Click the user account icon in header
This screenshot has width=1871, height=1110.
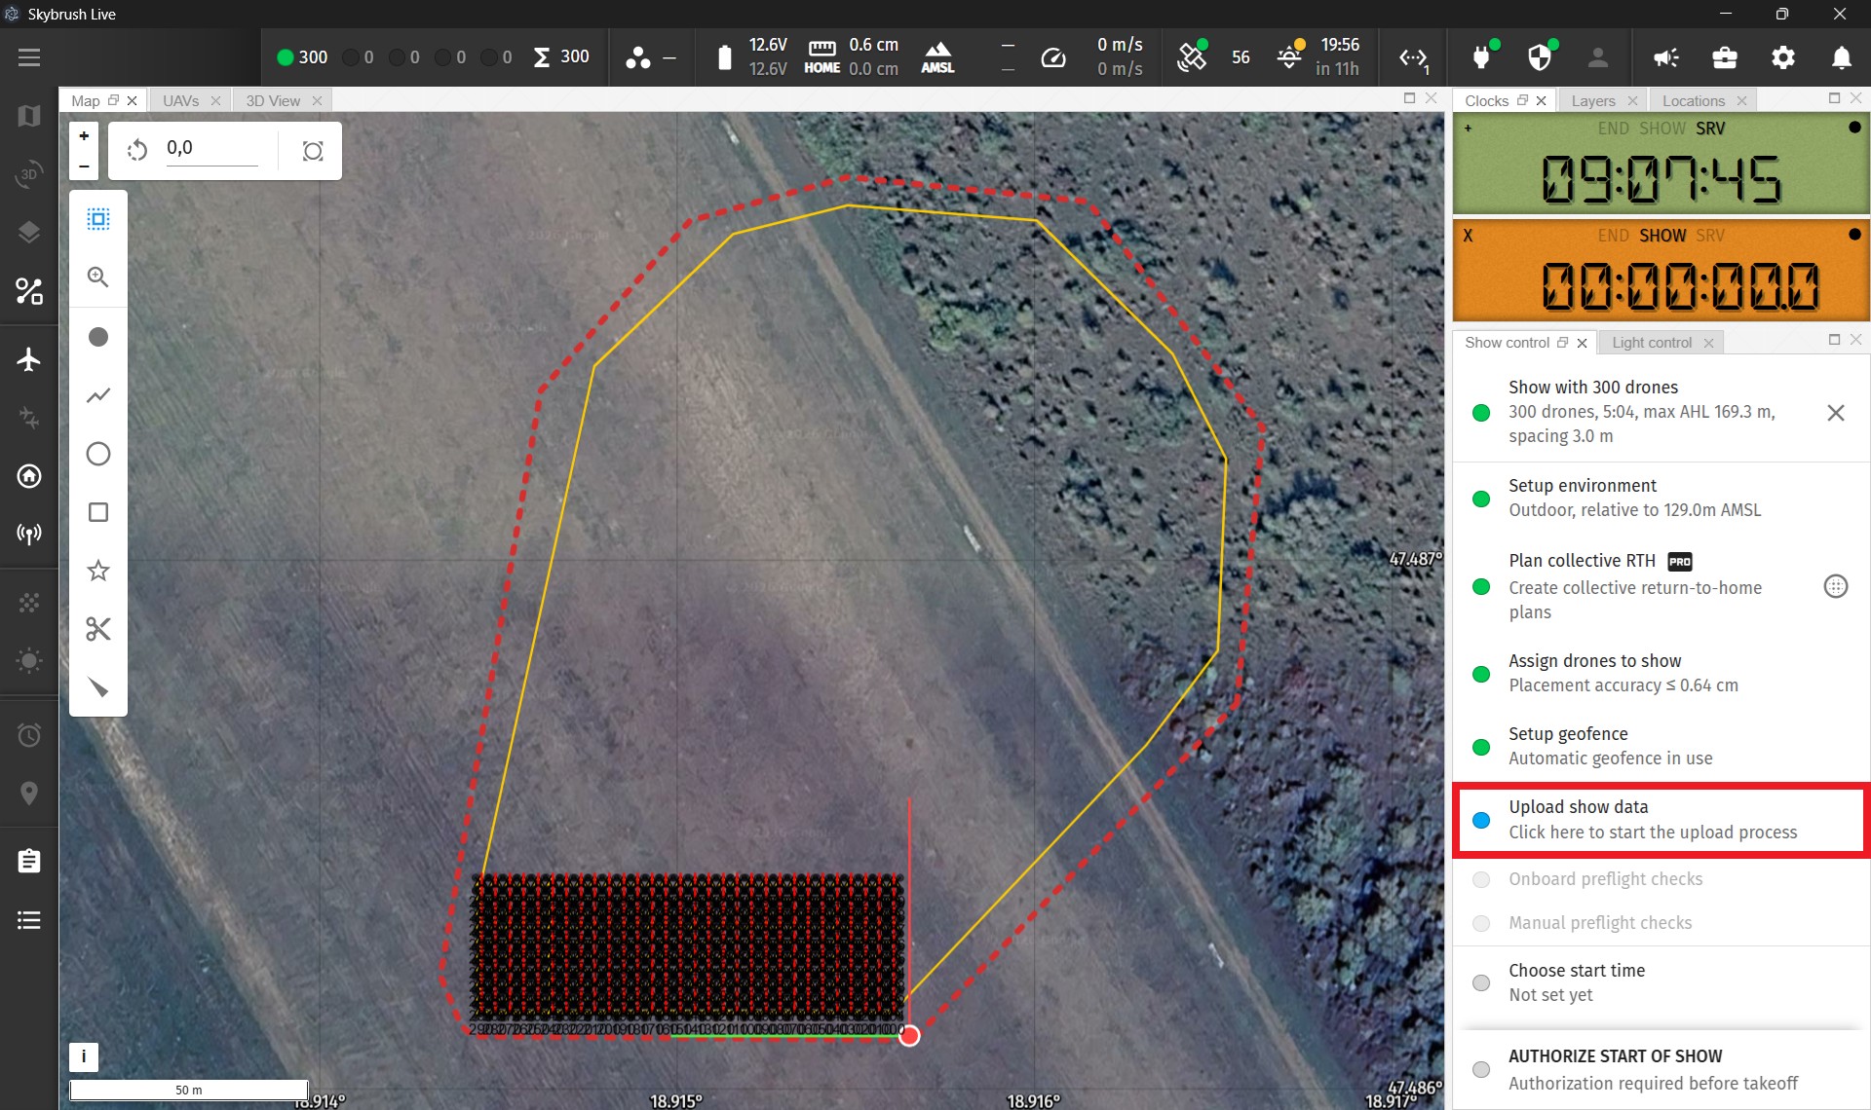[1598, 57]
